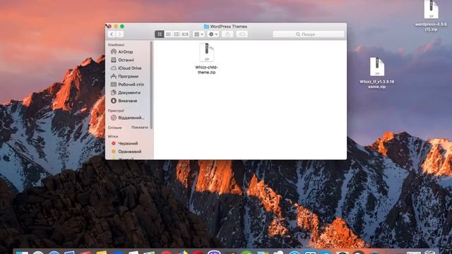The height and width of the screenshot is (254, 452).
Task: Click the Finder sidebar scrollbar
Action: [x=151, y=85]
